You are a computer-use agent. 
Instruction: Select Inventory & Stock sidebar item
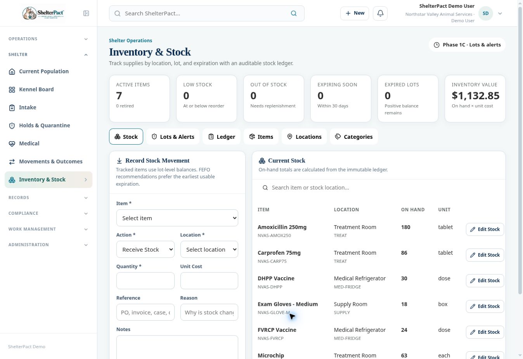(48, 179)
